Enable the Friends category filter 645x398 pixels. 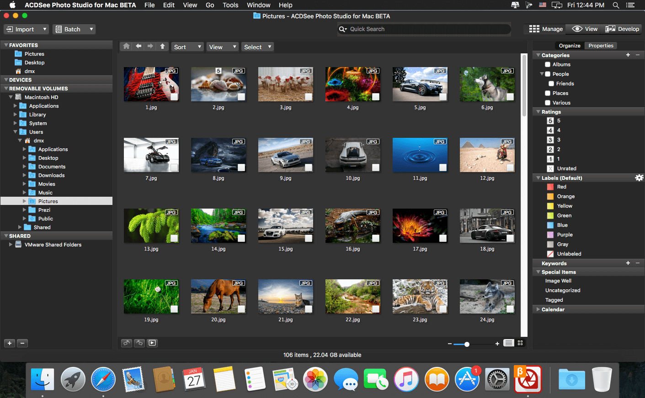click(551, 83)
